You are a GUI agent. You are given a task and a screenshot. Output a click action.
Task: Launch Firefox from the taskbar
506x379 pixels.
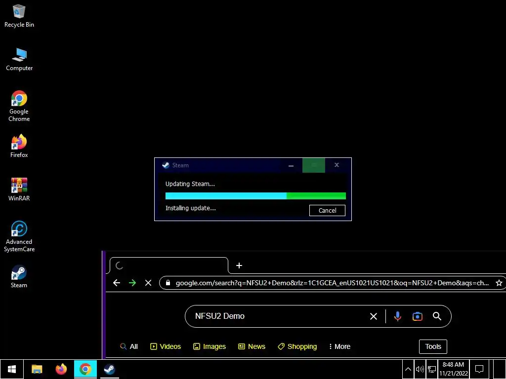point(61,369)
